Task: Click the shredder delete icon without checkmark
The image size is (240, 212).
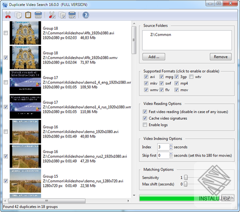Action: [x=38, y=15]
